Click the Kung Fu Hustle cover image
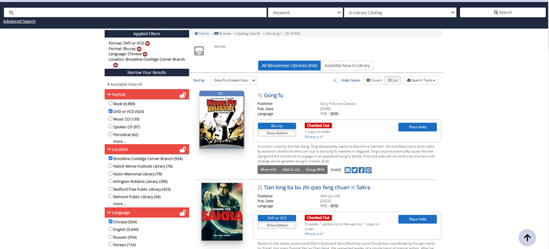Image resolution: width=549 pixels, height=249 pixels. pyautogui.click(x=222, y=120)
